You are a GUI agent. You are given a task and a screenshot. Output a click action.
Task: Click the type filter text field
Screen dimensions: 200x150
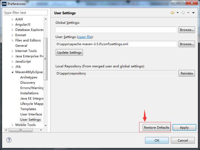(x=26, y=13)
